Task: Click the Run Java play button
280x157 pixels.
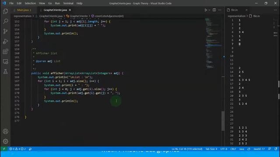Action: [x=206, y=10]
